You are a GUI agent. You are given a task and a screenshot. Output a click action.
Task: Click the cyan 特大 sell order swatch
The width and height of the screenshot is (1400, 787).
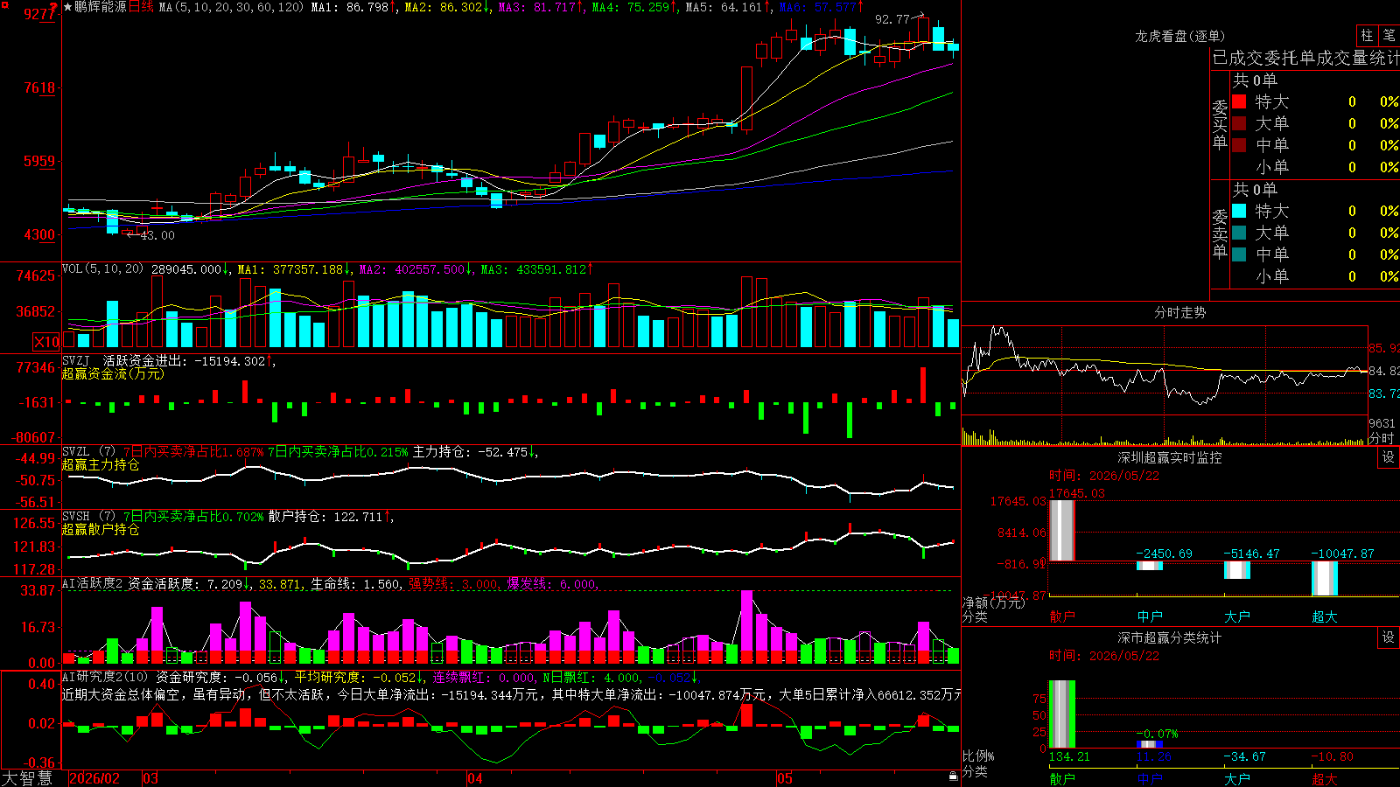click(x=1239, y=211)
